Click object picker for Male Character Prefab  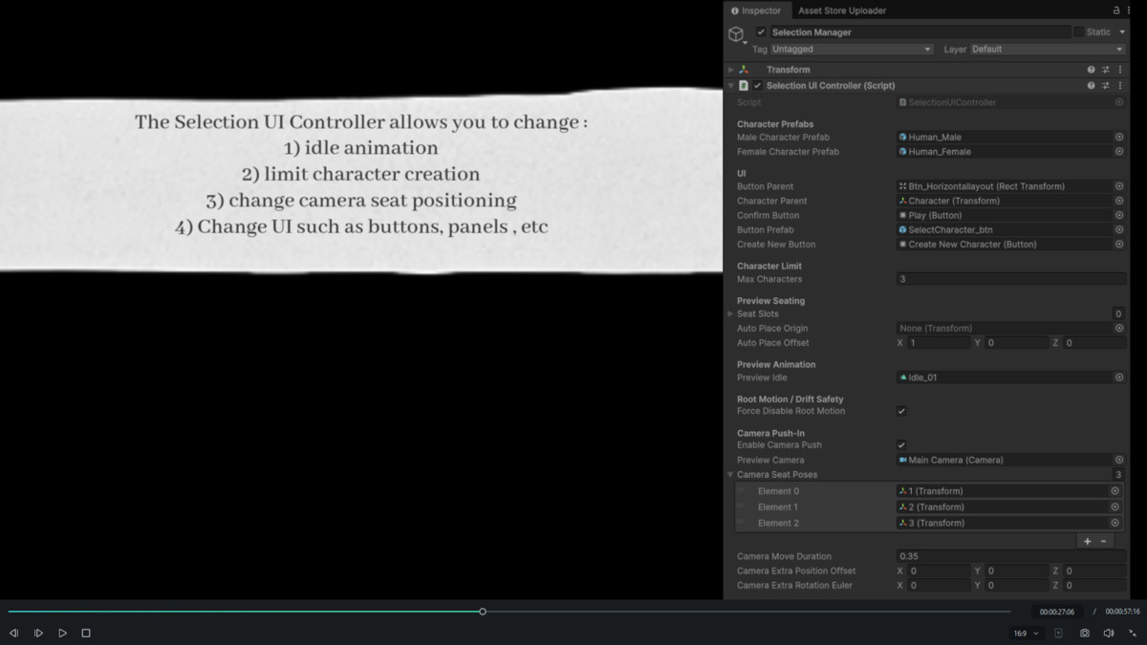pyautogui.click(x=1118, y=137)
